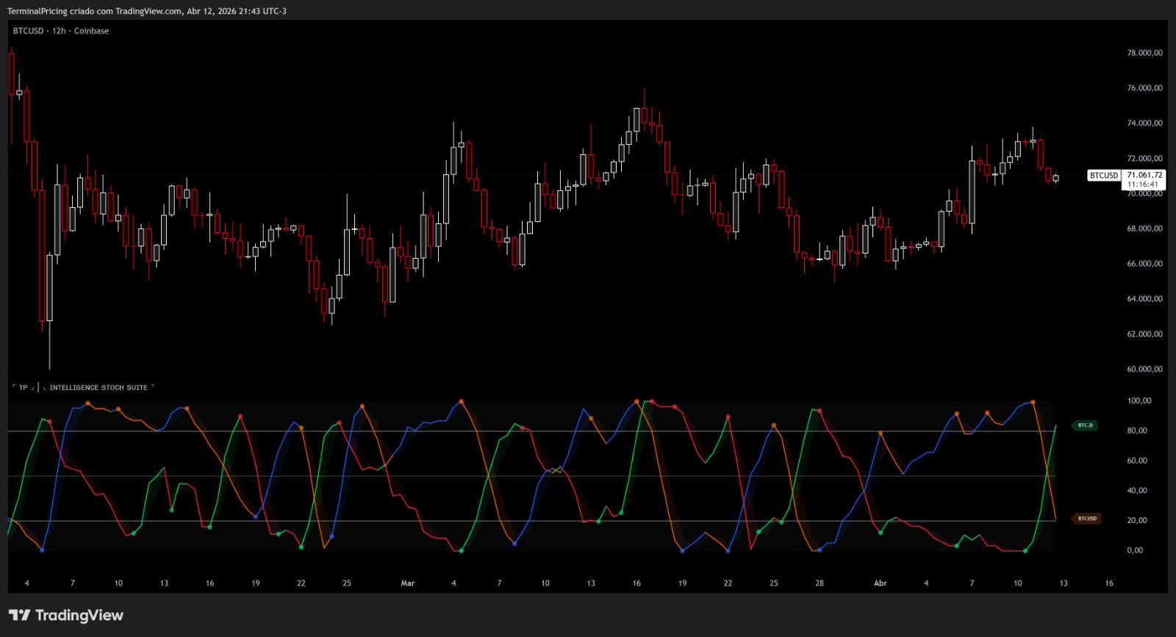Click the green BTC.D series tag
Image resolution: width=1176 pixels, height=637 pixels.
click(1085, 425)
